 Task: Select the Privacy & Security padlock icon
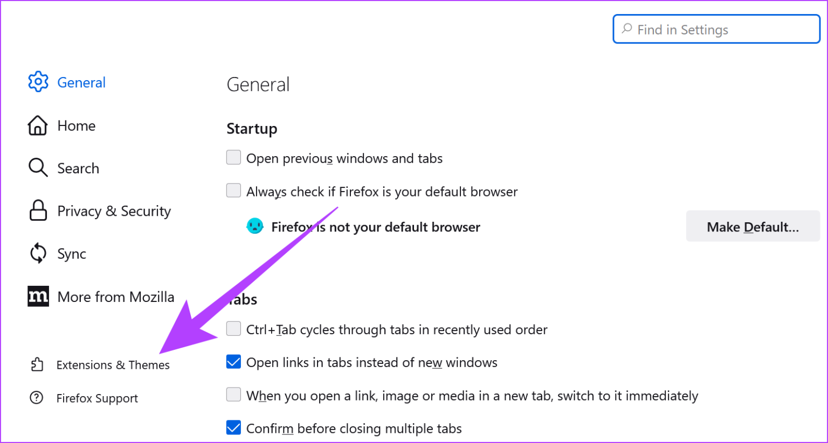38,210
